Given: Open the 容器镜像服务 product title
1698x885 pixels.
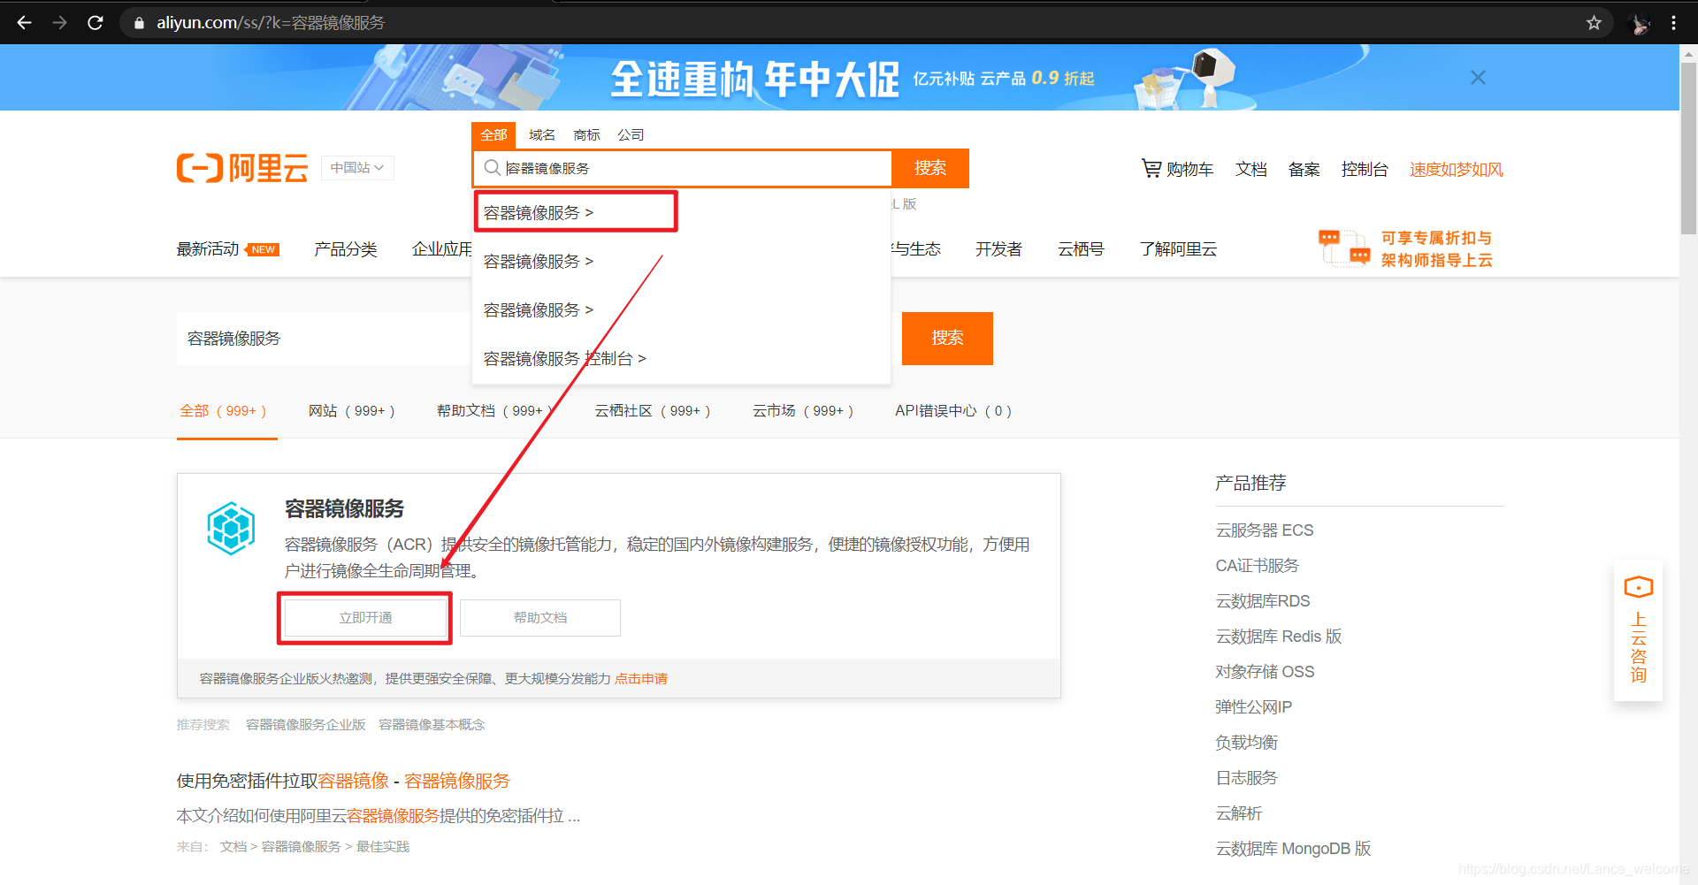Looking at the screenshot, I should 344,508.
